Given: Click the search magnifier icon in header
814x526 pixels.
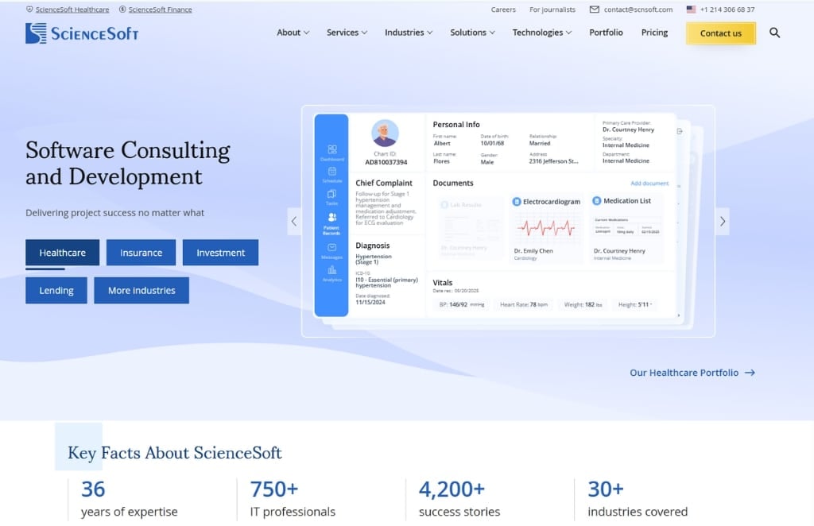Looking at the screenshot, I should point(775,33).
